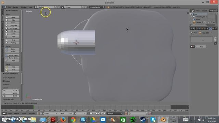219x123 pixels.
Task: Jump to the first frame
Action: coord(91,113)
